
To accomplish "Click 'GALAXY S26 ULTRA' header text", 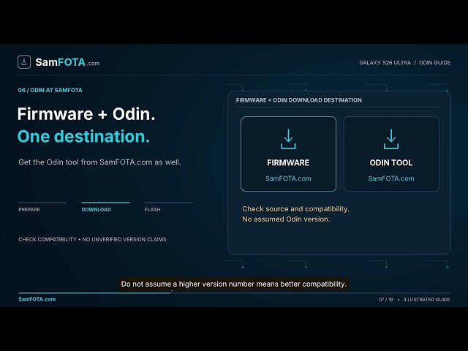I will [385, 63].
